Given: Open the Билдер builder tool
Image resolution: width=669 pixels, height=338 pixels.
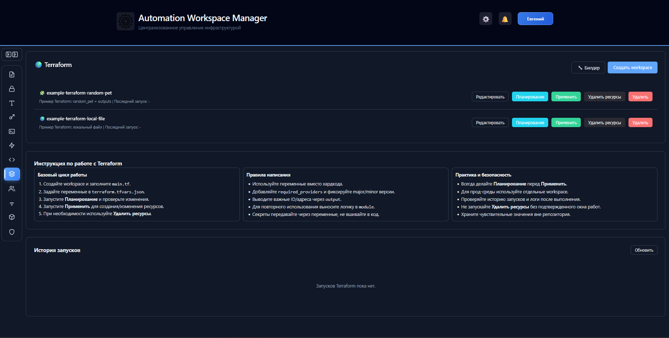Looking at the screenshot, I should pos(588,68).
